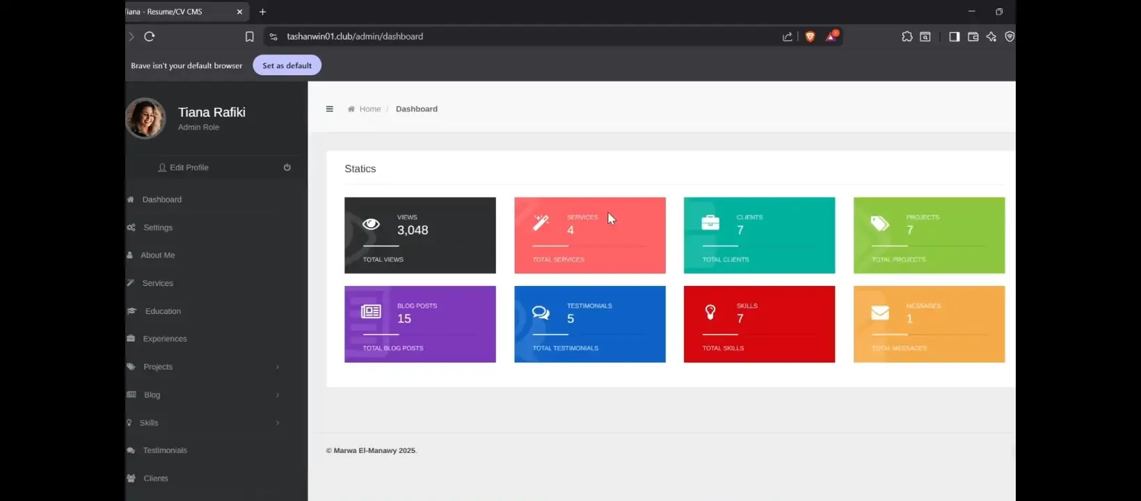Click the Testimonials chat icon in sidebar
The width and height of the screenshot is (1141, 501).
[x=131, y=450]
